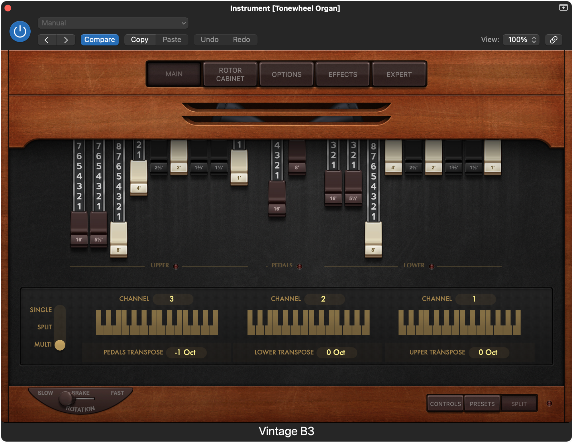Click the Upper 5⅓' drawbar
Image resolution: width=573 pixels, height=443 pixels.
pyautogui.click(x=99, y=229)
